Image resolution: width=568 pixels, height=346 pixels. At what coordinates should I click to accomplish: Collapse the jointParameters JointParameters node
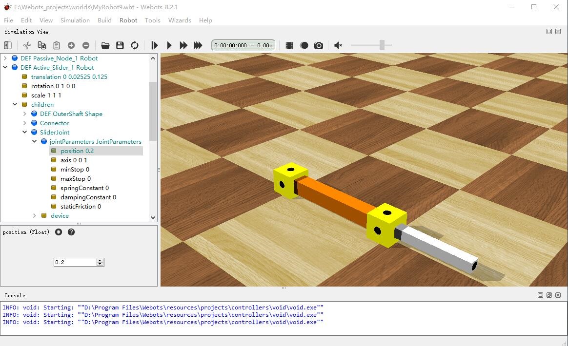tap(35, 141)
